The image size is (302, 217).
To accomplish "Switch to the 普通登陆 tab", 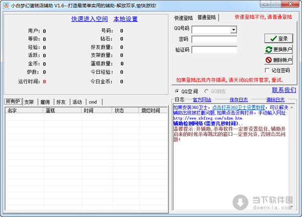I will coord(206,18).
